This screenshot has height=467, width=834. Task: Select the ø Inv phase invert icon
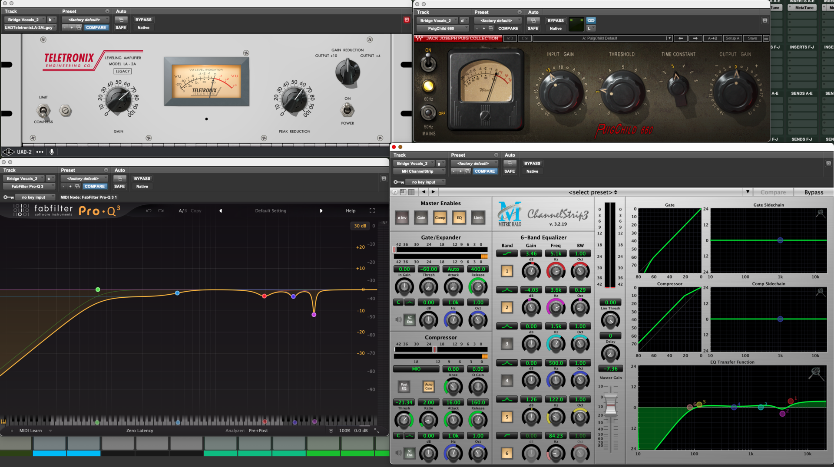401,217
